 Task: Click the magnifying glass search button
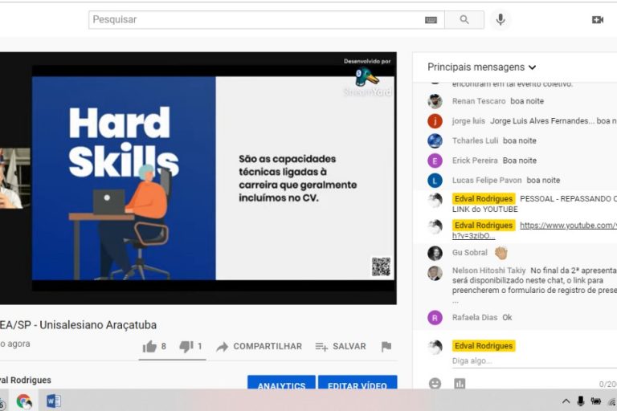[x=464, y=19]
